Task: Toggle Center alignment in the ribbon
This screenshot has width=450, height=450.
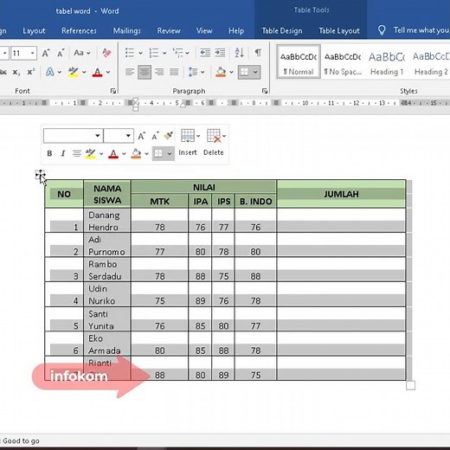Action: point(145,72)
